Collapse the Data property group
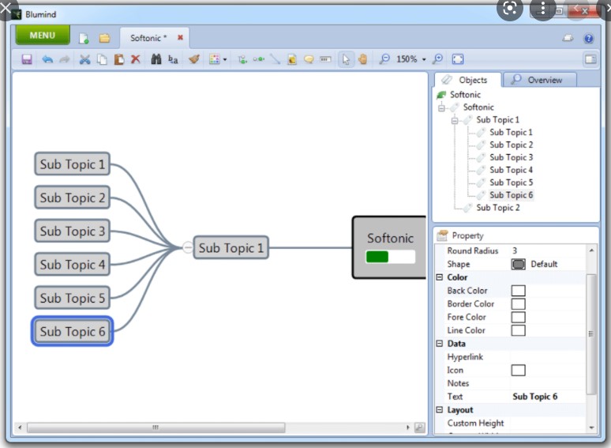Screen dimensions: 611x448 440,344
